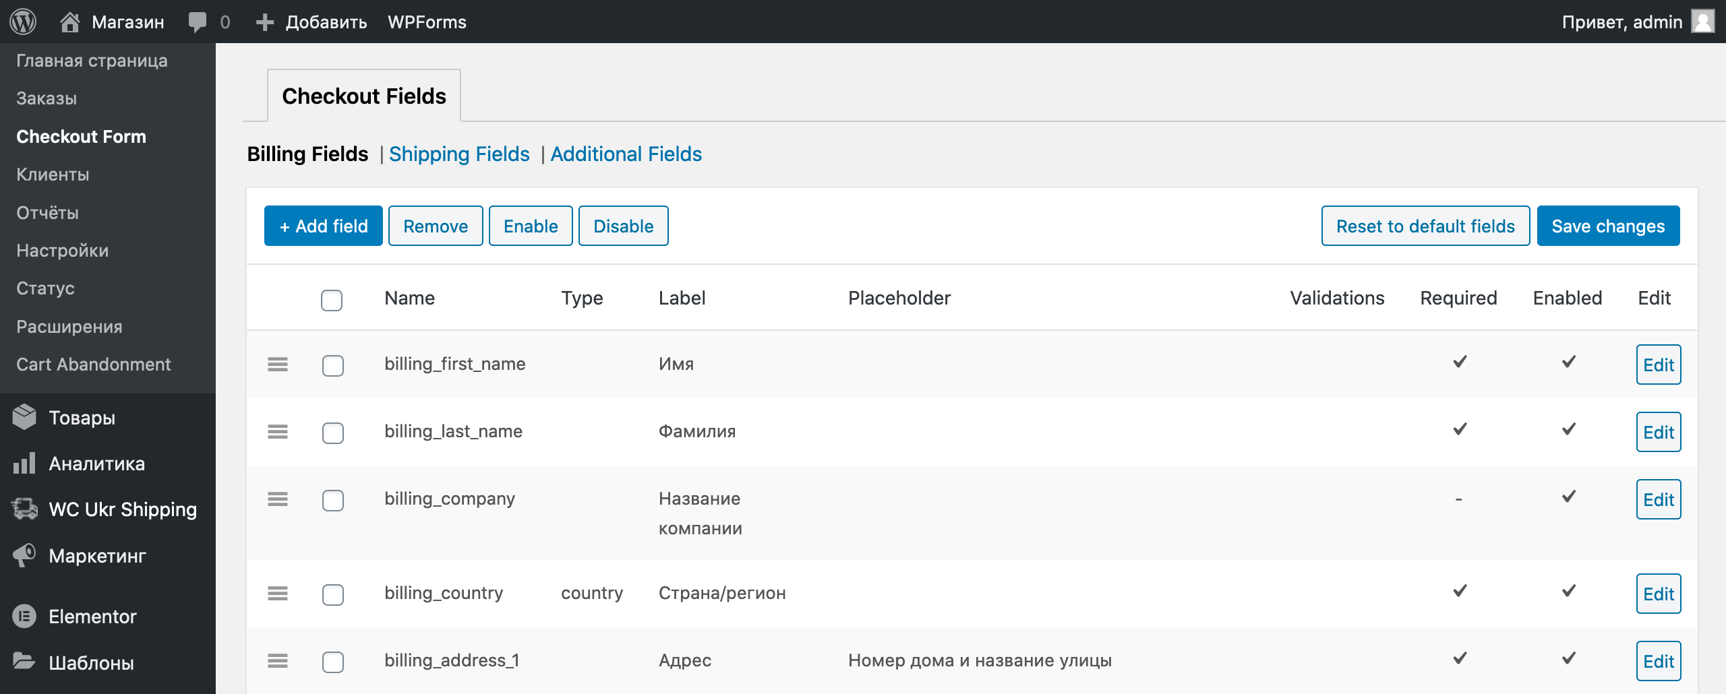
Task: Click the Remove button
Action: (x=436, y=226)
